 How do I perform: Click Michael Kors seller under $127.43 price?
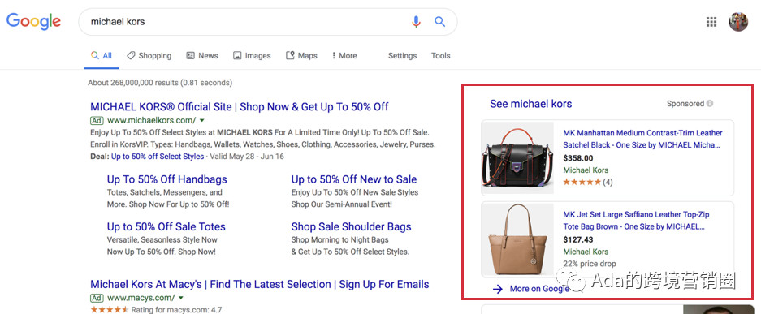pyautogui.click(x=586, y=252)
